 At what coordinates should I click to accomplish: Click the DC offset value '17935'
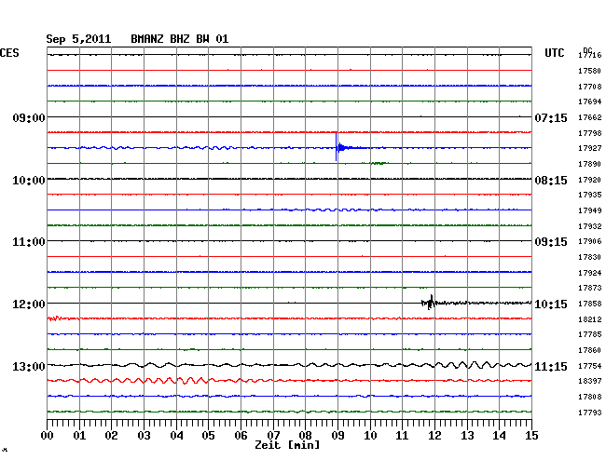coord(590,195)
